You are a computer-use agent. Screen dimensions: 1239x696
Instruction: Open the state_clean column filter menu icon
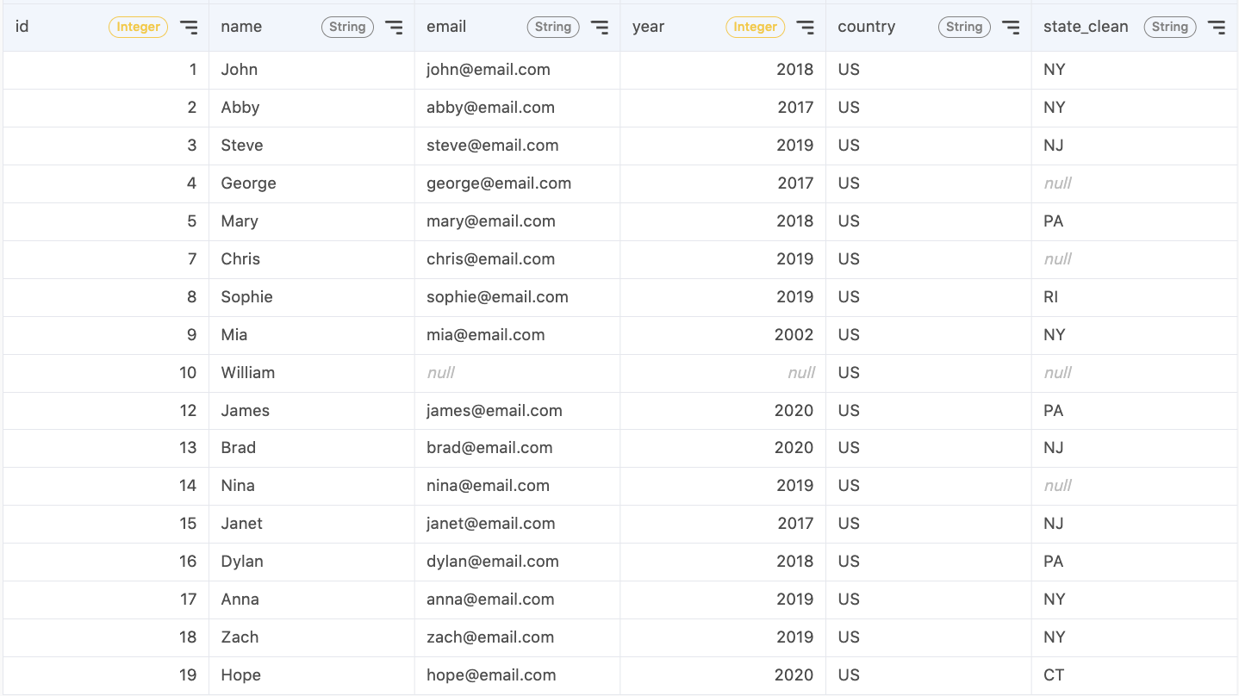click(x=1217, y=28)
